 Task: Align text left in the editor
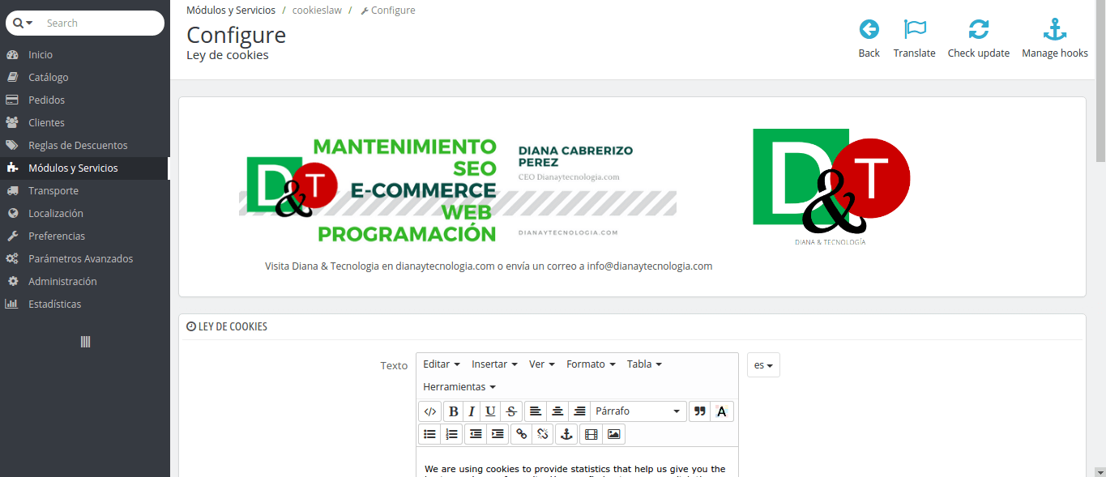(x=536, y=411)
